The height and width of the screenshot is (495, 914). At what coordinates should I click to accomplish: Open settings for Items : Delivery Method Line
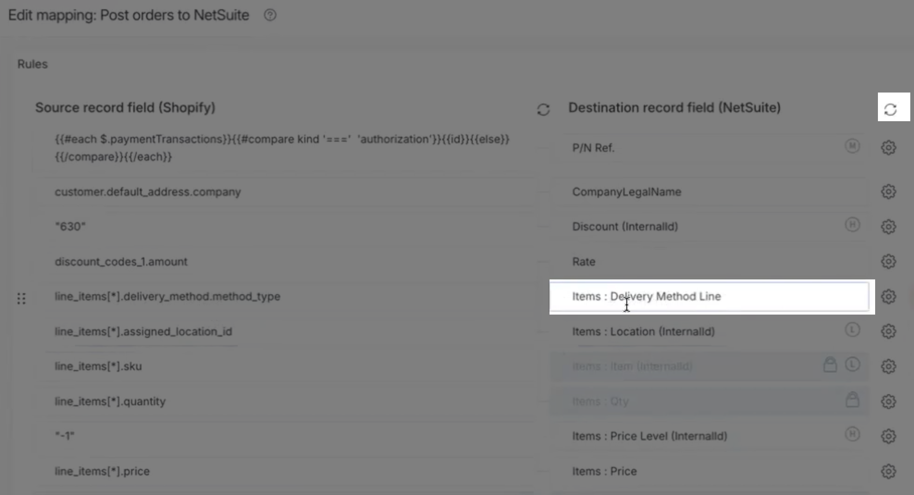(x=889, y=297)
